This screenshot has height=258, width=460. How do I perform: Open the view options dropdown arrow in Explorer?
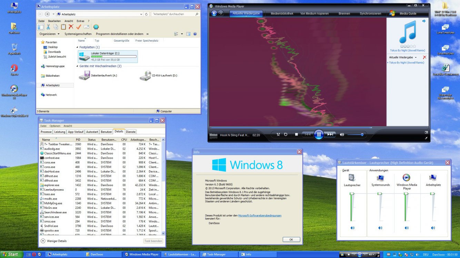[x=182, y=34]
